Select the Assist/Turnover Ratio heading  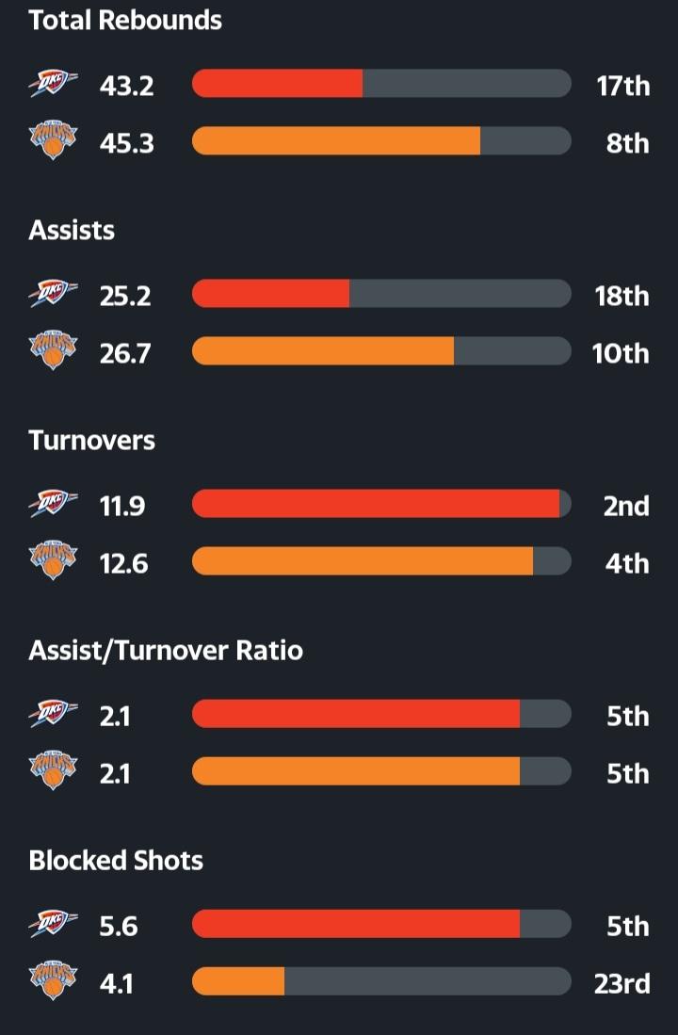166,650
